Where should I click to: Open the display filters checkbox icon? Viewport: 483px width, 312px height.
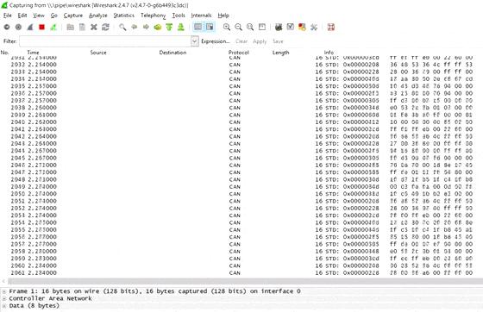click(290, 27)
